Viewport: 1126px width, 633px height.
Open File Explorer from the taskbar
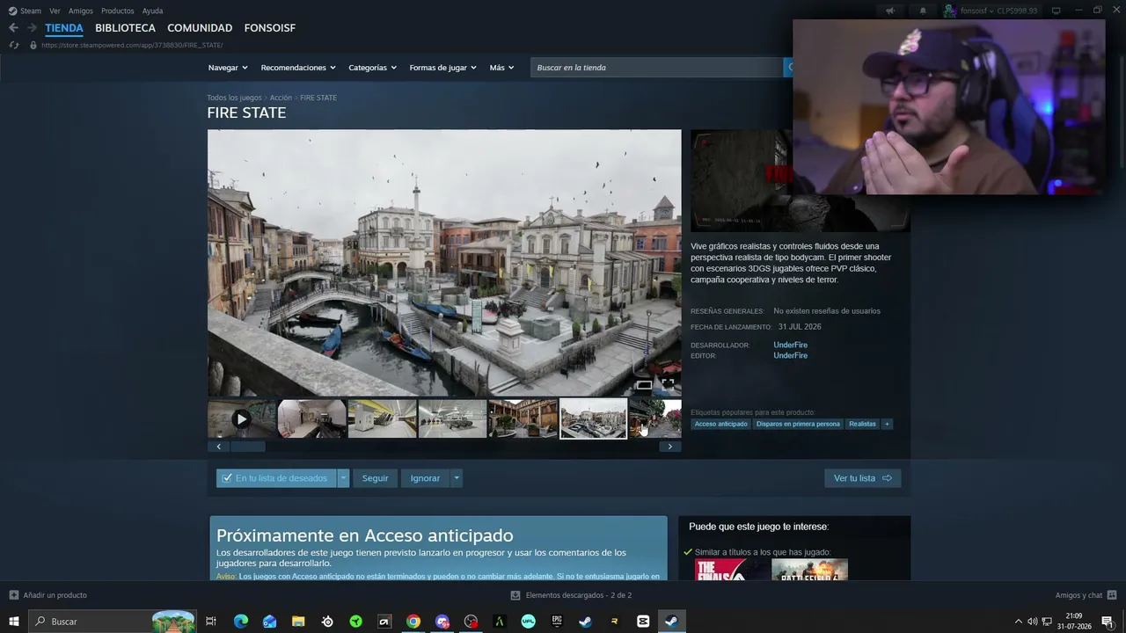click(x=298, y=622)
